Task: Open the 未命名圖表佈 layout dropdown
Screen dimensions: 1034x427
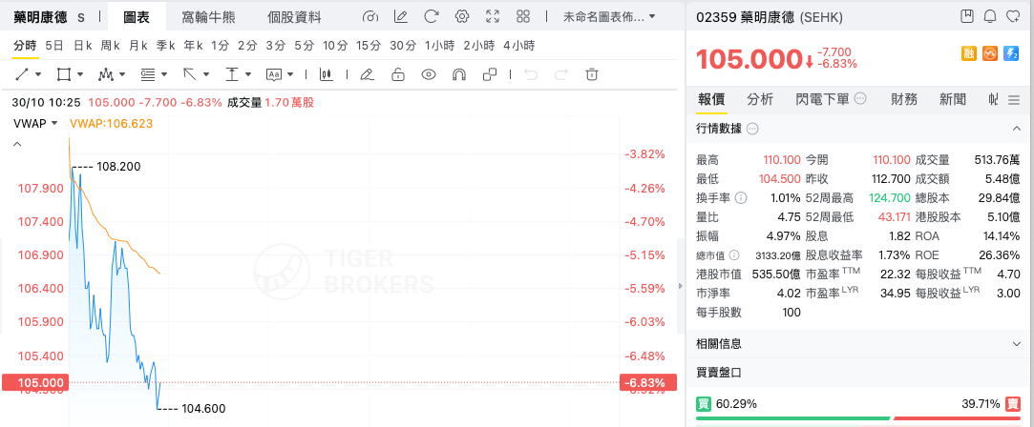Action: pyautogui.click(x=609, y=17)
